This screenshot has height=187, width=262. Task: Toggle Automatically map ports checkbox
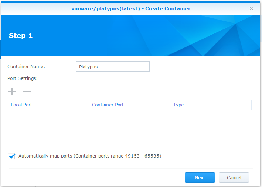11,156
